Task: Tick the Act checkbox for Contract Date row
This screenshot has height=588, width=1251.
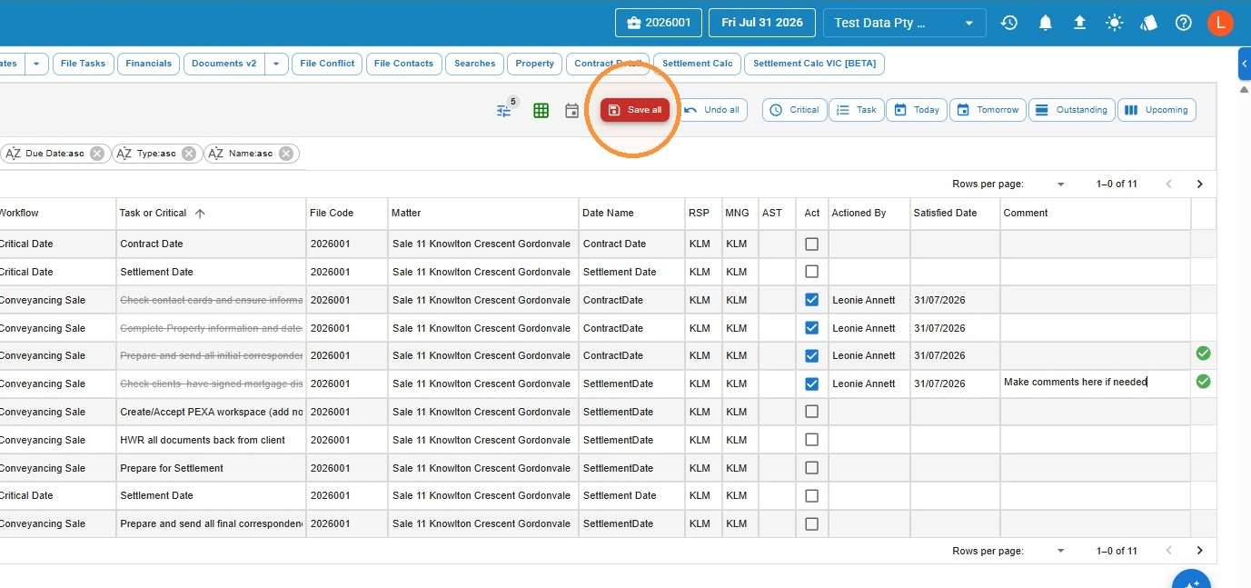Action: click(x=812, y=244)
